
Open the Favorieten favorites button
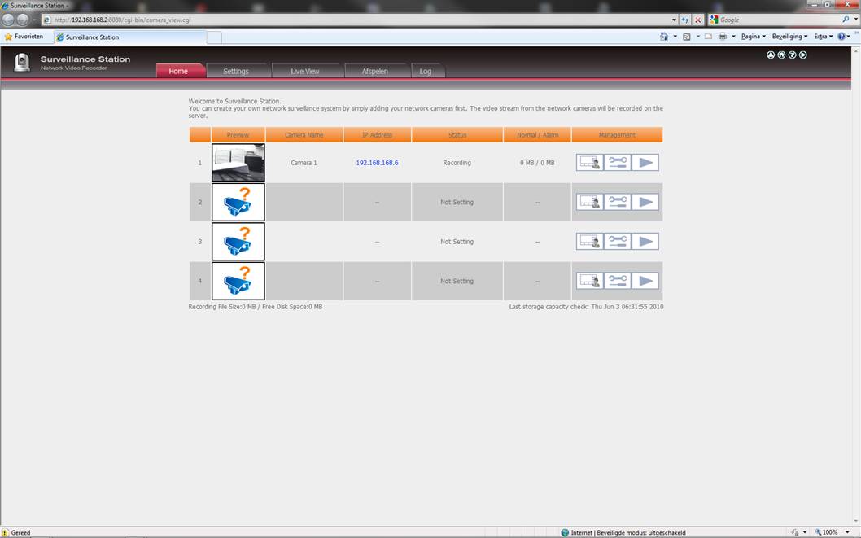tap(24, 37)
